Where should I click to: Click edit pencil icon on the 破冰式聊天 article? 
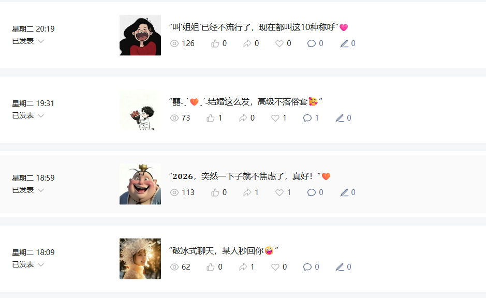[340, 267]
